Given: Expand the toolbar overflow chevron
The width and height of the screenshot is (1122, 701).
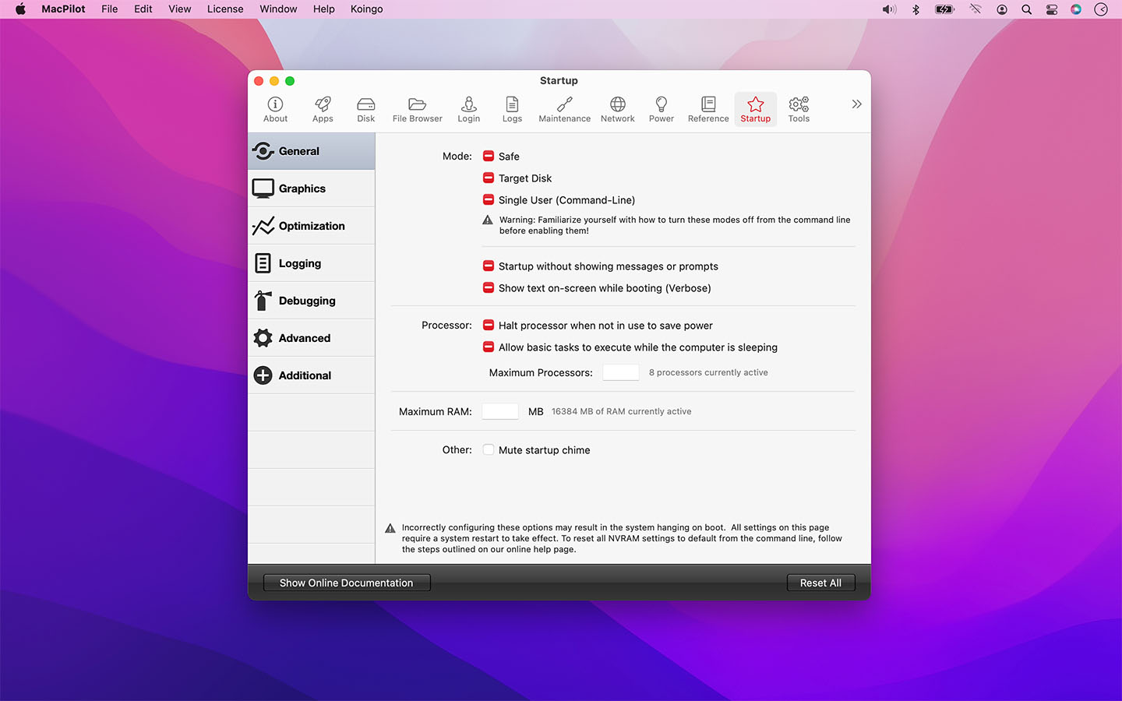Looking at the screenshot, I should [856, 104].
